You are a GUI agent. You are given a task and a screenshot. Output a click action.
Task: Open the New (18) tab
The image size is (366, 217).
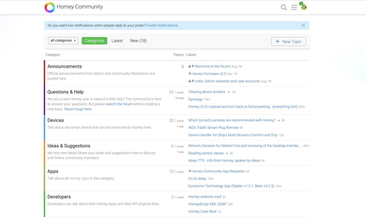click(x=138, y=41)
